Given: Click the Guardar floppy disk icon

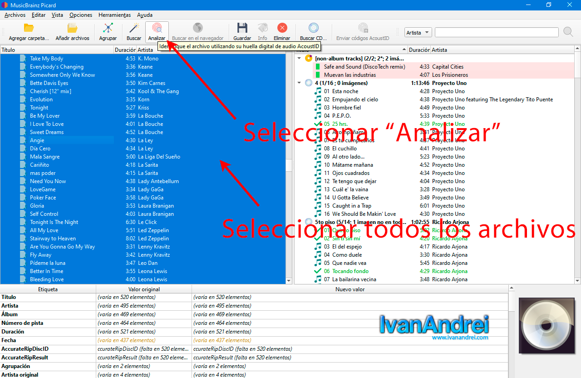Looking at the screenshot, I should tap(242, 28).
